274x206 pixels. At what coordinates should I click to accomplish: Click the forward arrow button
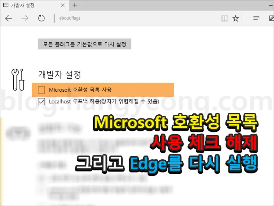(25, 18)
